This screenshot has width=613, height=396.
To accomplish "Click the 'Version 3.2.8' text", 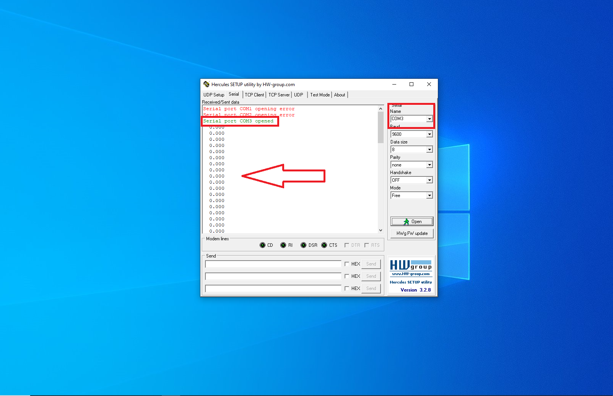I will pos(416,290).
